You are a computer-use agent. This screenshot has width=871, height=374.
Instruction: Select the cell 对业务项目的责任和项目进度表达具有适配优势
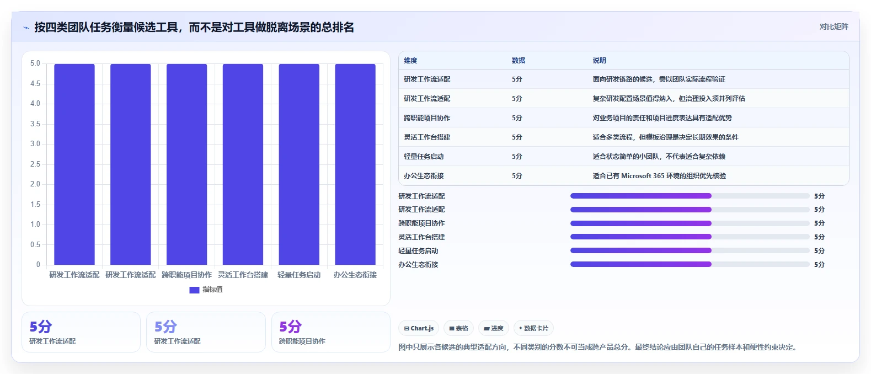(x=662, y=118)
